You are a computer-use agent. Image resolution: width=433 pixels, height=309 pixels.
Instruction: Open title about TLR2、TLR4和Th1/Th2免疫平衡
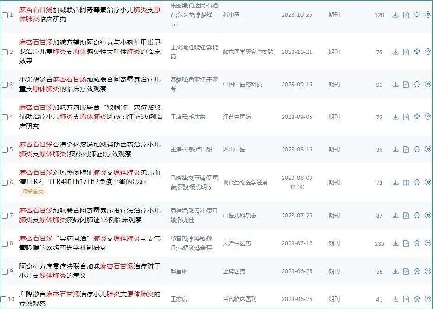point(90,177)
